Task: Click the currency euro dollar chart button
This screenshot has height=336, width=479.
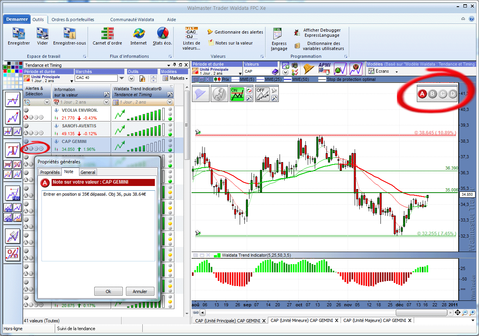Action: (219, 94)
